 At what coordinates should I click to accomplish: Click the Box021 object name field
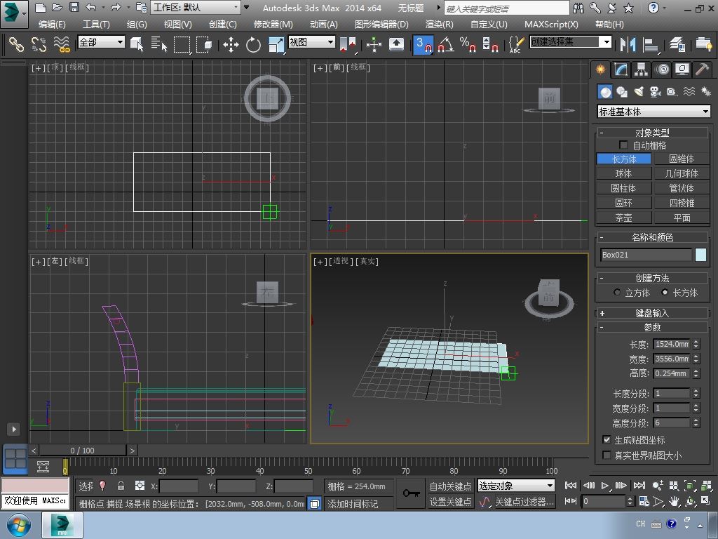646,255
